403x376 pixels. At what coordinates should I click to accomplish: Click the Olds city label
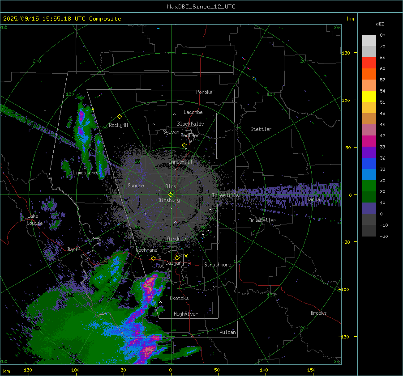[171, 186]
